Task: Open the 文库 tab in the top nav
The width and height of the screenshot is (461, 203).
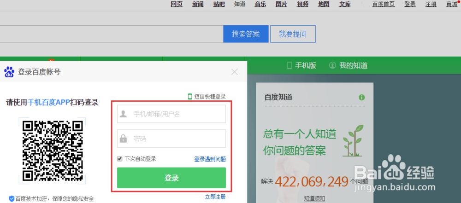Action: [344, 4]
